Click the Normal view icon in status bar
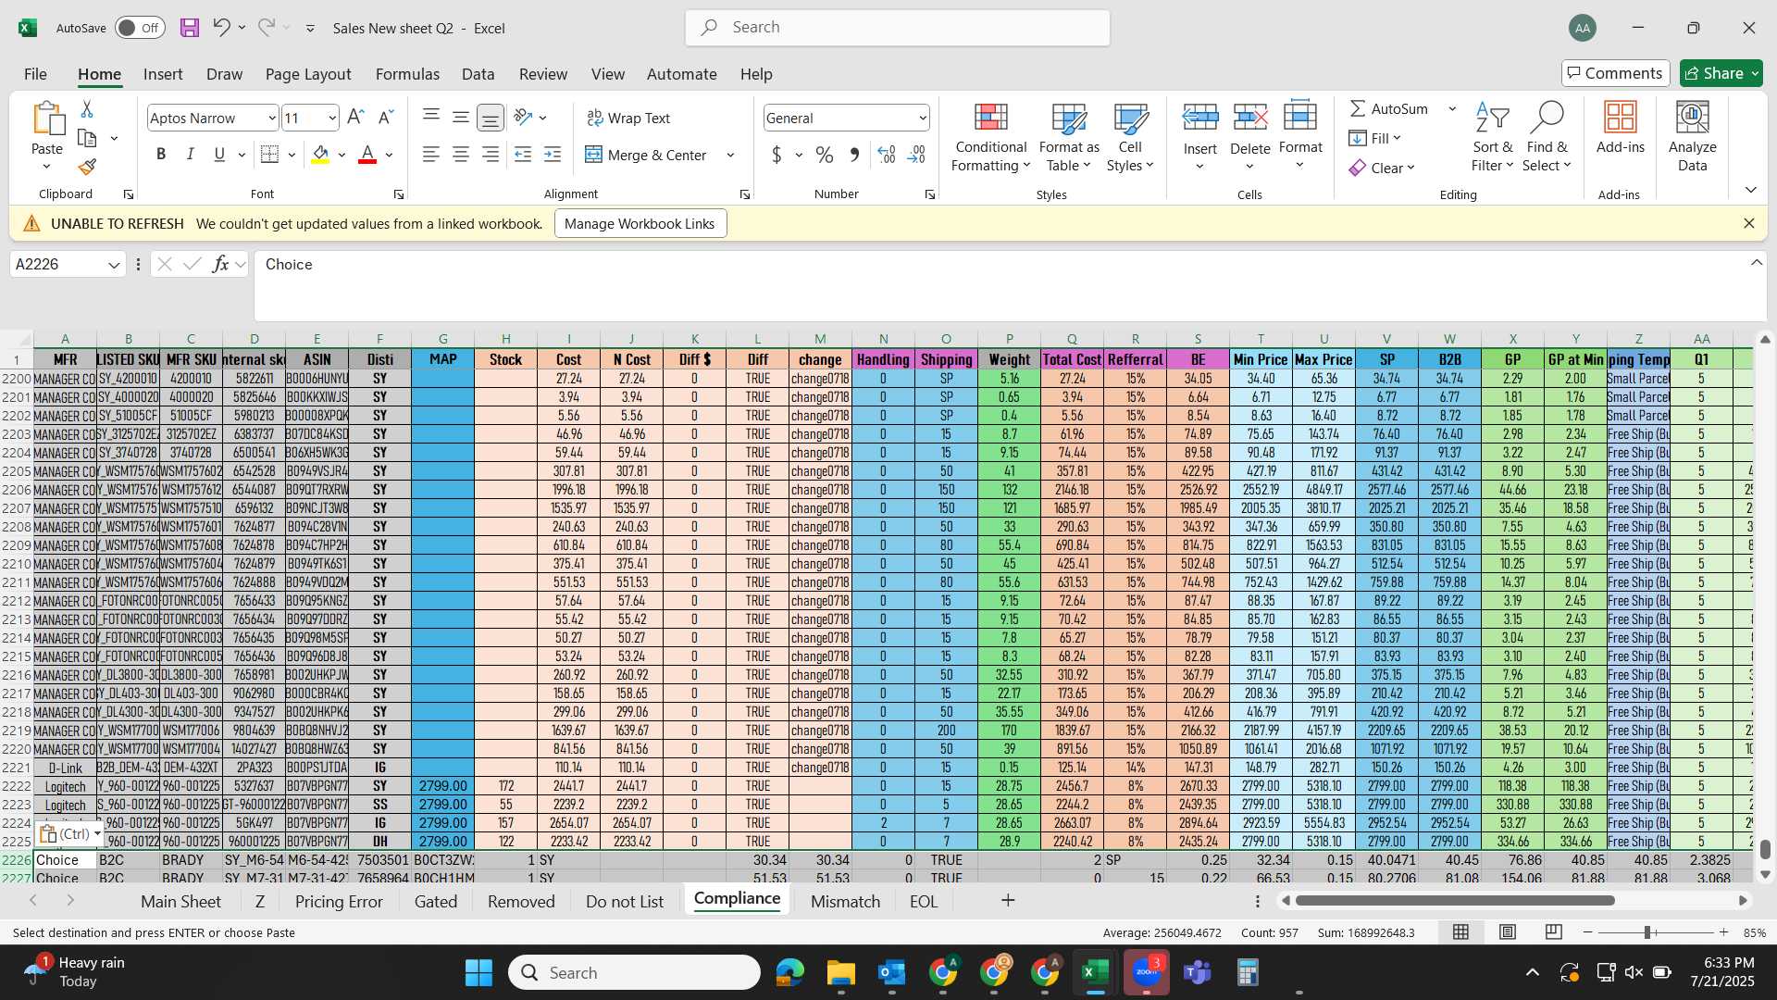Image resolution: width=1777 pixels, height=1000 pixels. pos(1460,932)
